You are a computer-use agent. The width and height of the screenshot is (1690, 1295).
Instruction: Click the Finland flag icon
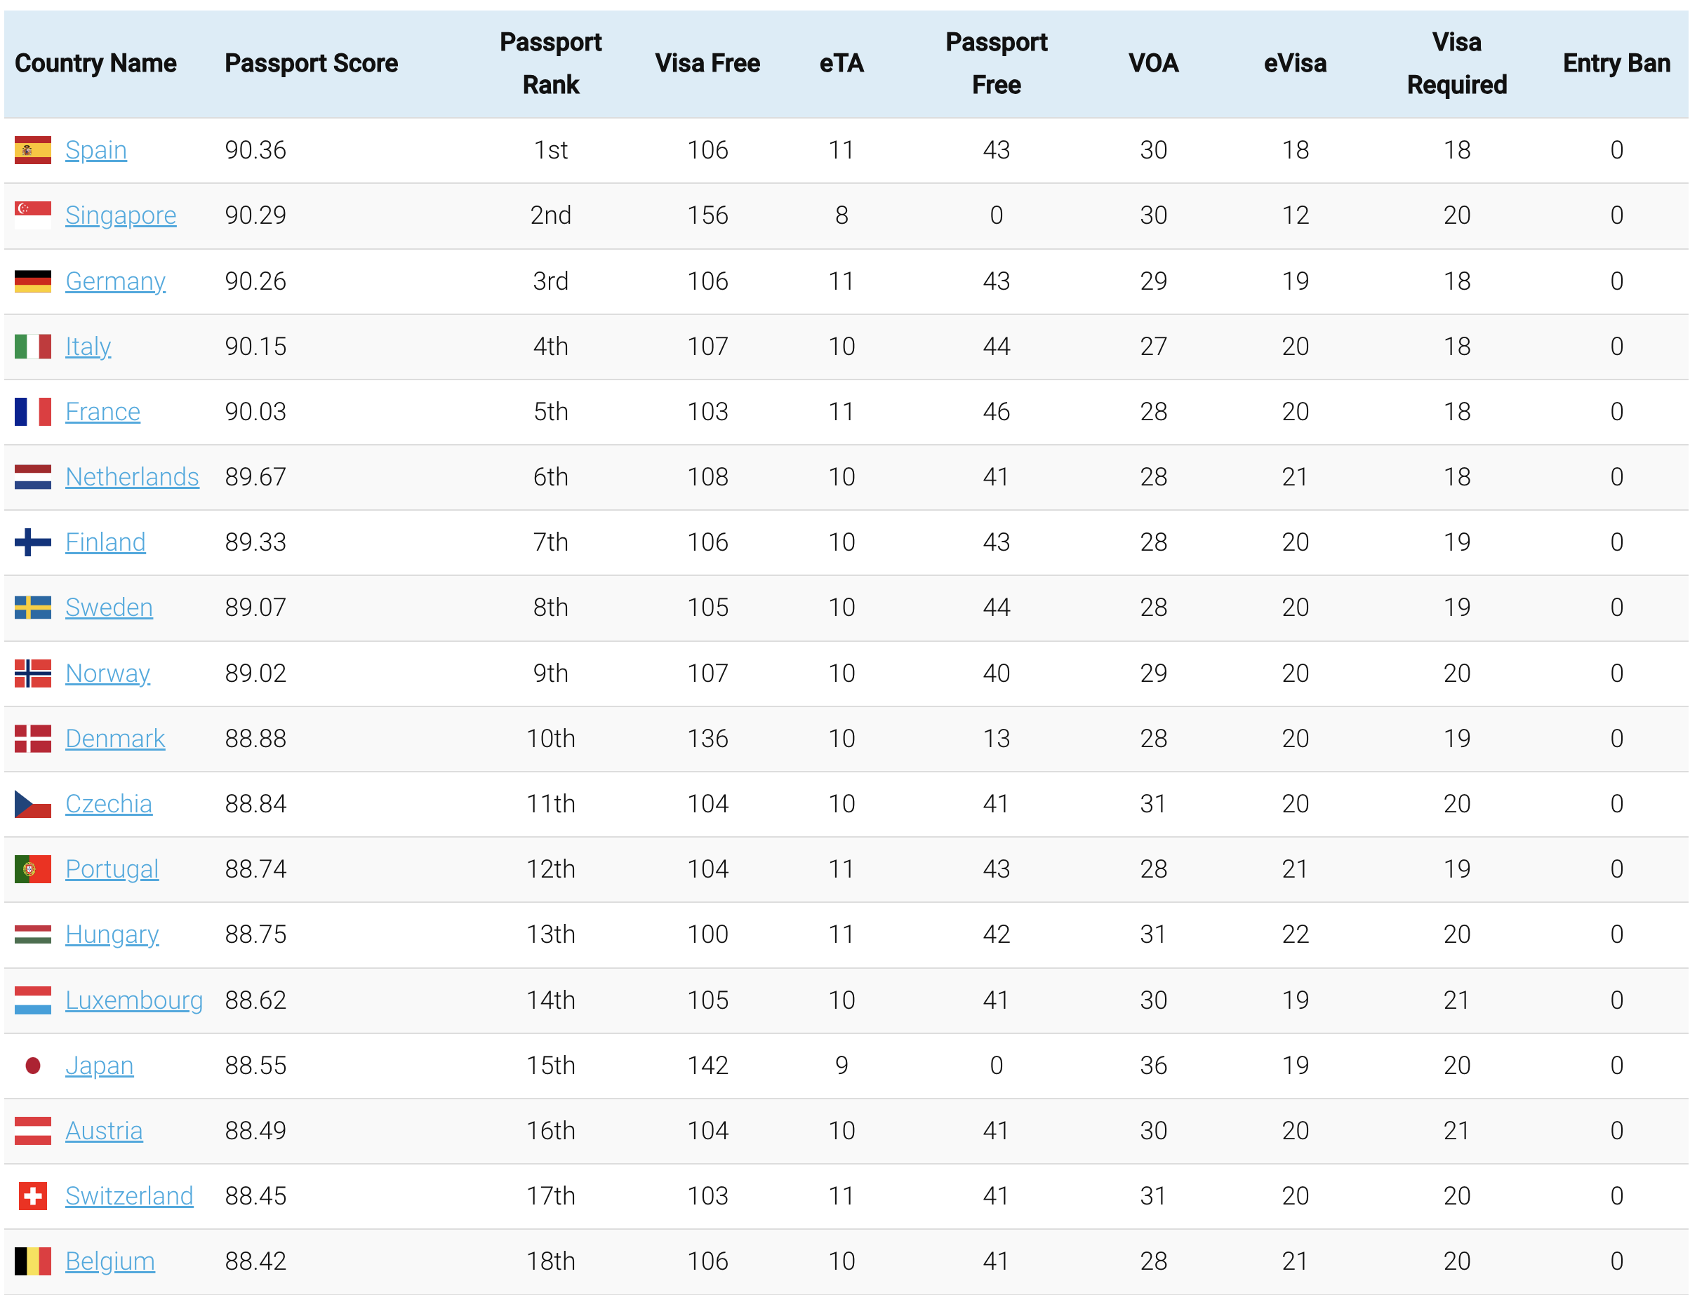click(33, 542)
